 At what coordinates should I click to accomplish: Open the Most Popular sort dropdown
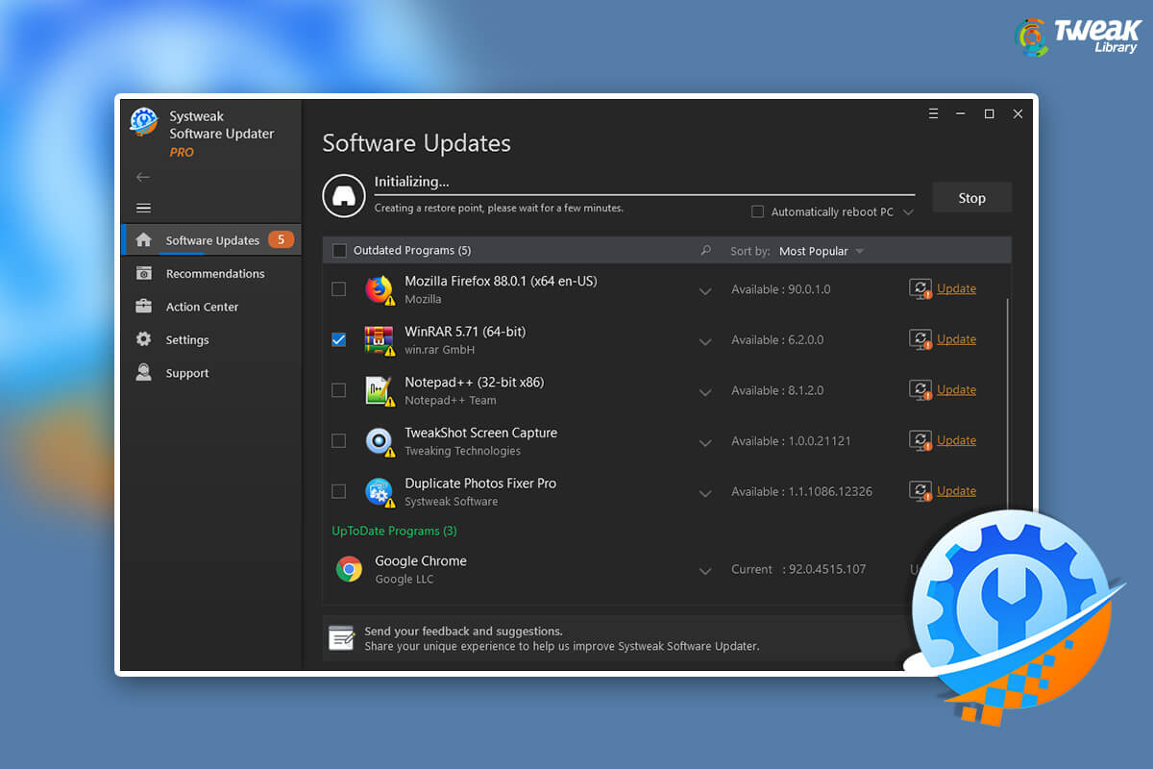click(822, 251)
